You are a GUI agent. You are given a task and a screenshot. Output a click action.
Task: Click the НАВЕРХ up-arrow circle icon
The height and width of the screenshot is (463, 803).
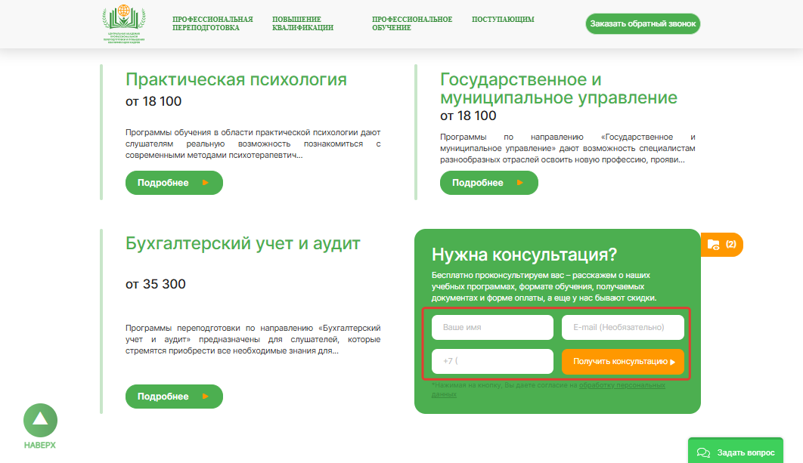point(41,420)
